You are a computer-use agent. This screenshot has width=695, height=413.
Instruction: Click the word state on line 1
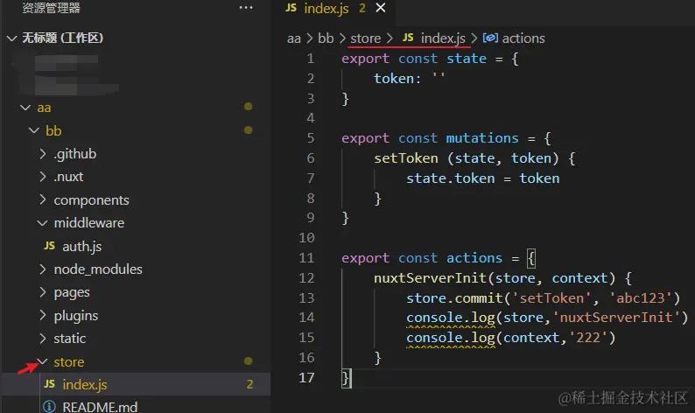point(467,59)
